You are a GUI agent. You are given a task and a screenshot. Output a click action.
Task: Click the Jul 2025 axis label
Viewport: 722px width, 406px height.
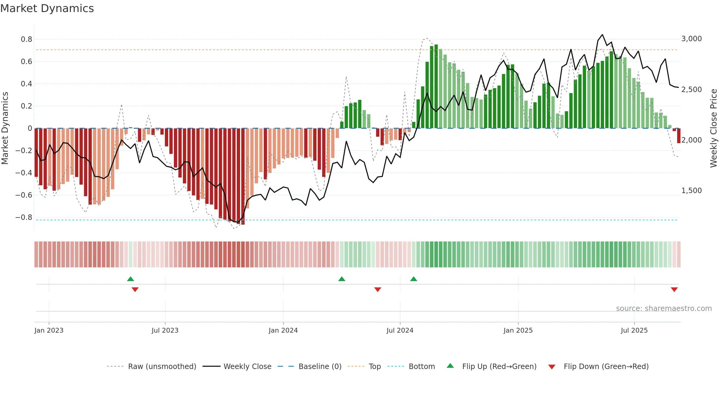[x=634, y=330]
